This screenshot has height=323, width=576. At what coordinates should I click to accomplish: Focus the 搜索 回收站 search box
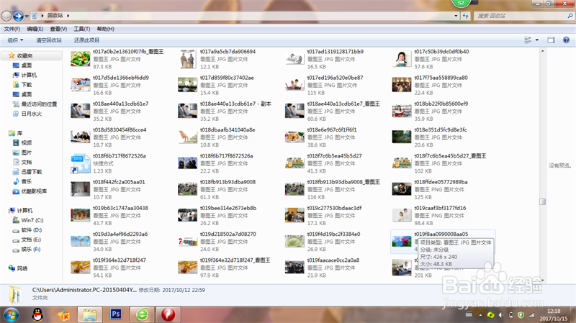pyautogui.click(x=523, y=16)
